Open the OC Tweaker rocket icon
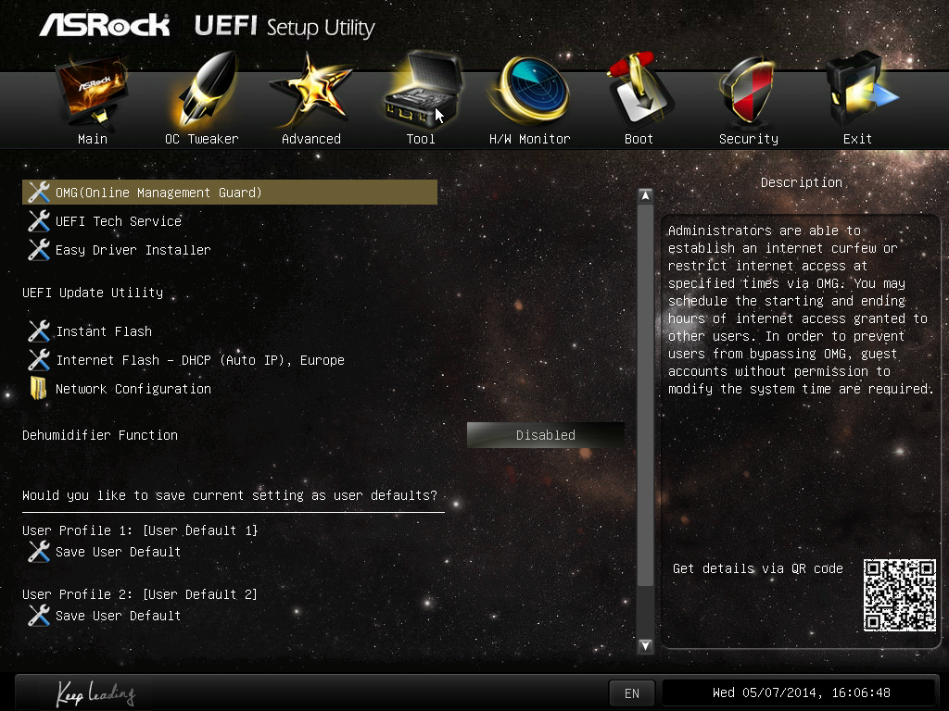 (x=203, y=91)
